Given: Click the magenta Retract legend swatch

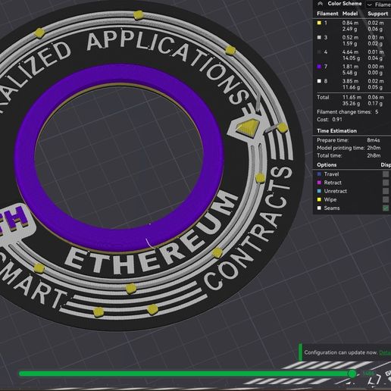Looking at the screenshot, I should (319, 183).
